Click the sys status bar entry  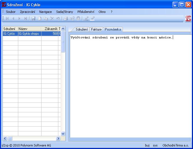pos(155,145)
